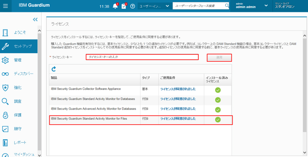
Task: Click the help question mark icon
Action: tap(132, 6)
